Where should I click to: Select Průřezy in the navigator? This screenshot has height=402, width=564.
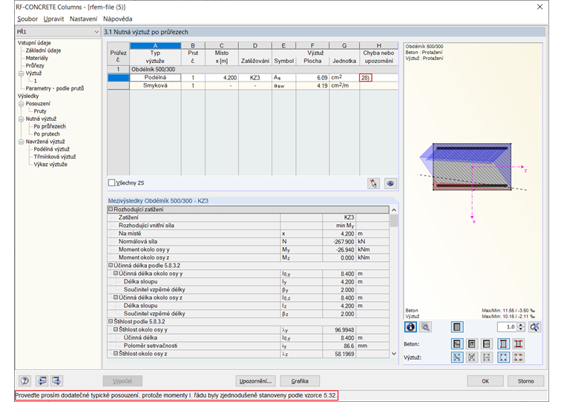[35, 66]
